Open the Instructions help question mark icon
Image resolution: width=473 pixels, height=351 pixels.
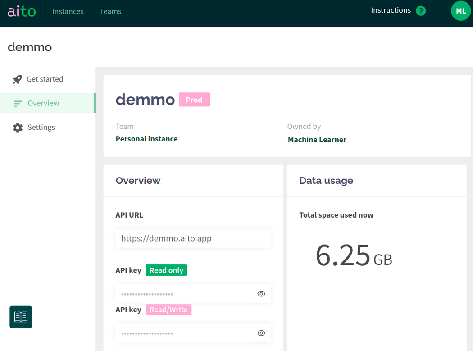[x=421, y=11]
